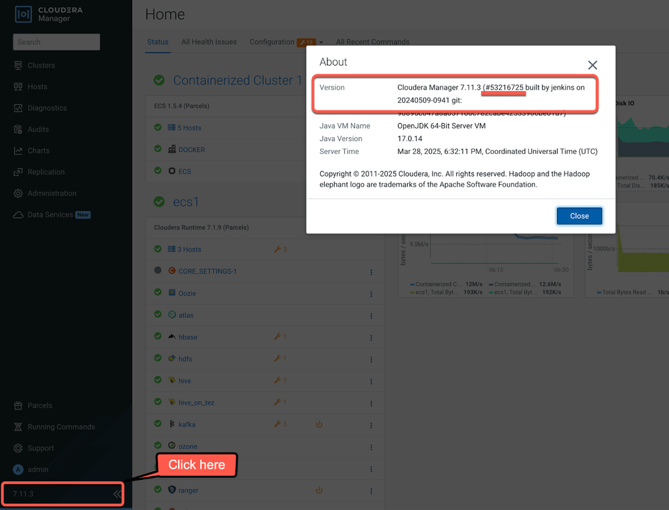This screenshot has height=510, width=669.
Task: Open the hive service link
Action: point(185,380)
